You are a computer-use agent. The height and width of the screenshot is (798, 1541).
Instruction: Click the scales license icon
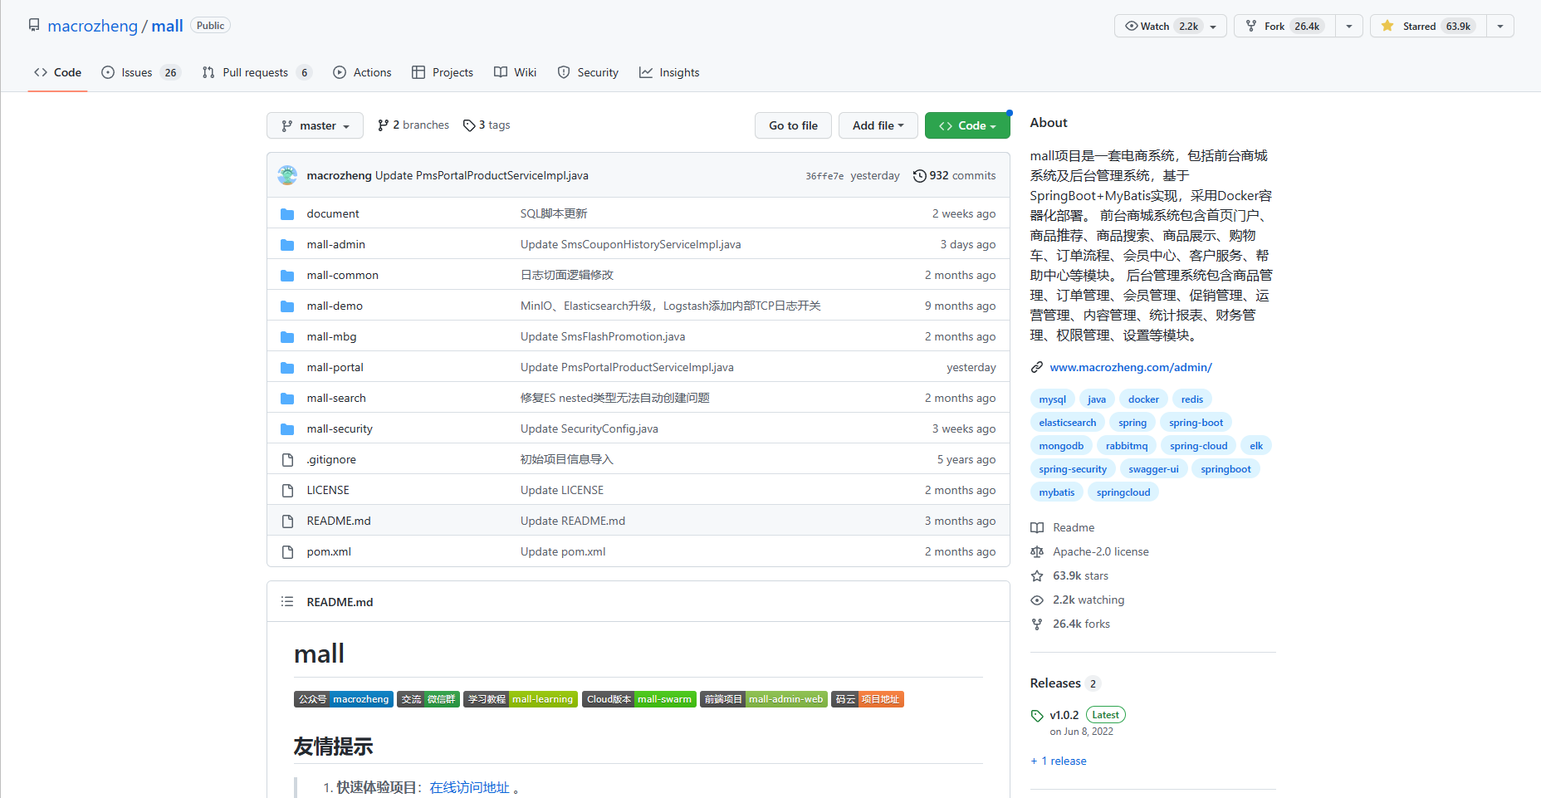coord(1037,551)
